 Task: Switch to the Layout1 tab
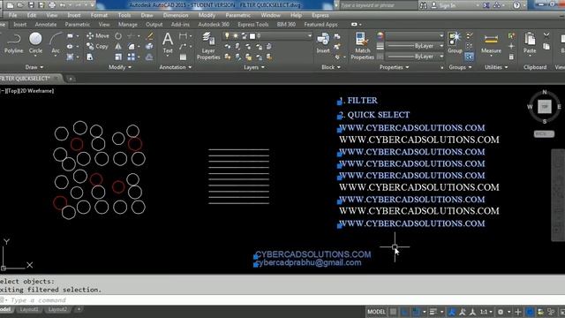[29, 309]
